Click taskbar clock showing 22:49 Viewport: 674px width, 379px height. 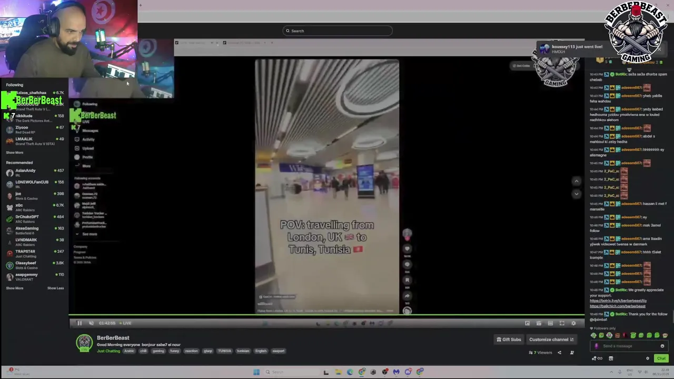pos(660,372)
